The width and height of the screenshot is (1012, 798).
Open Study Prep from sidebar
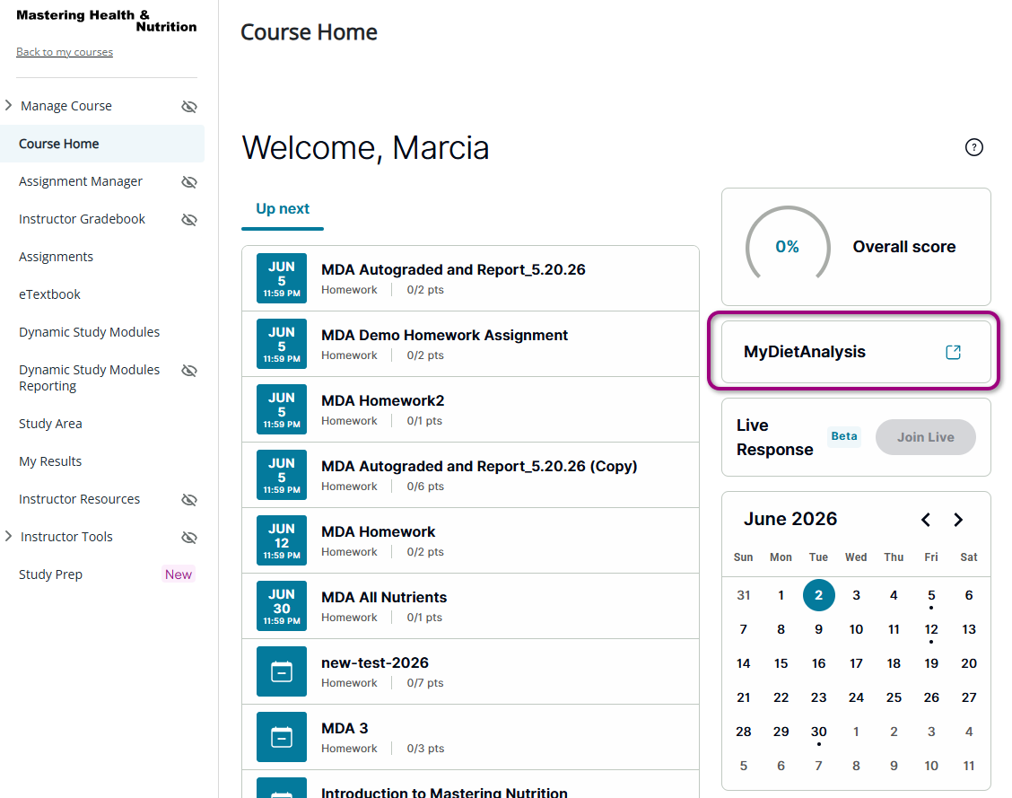point(50,574)
